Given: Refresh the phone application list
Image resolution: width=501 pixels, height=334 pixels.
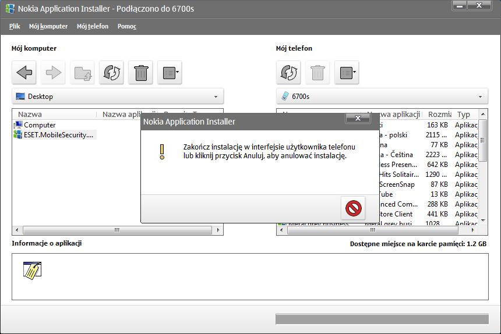Looking at the screenshot, I should click(x=288, y=72).
